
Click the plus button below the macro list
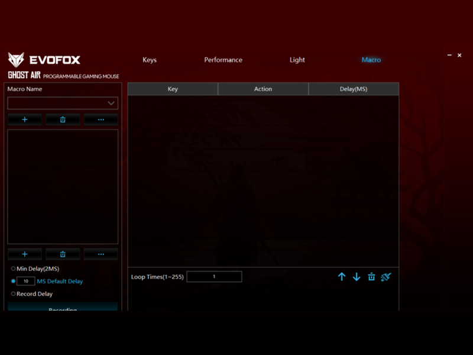tap(25, 254)
